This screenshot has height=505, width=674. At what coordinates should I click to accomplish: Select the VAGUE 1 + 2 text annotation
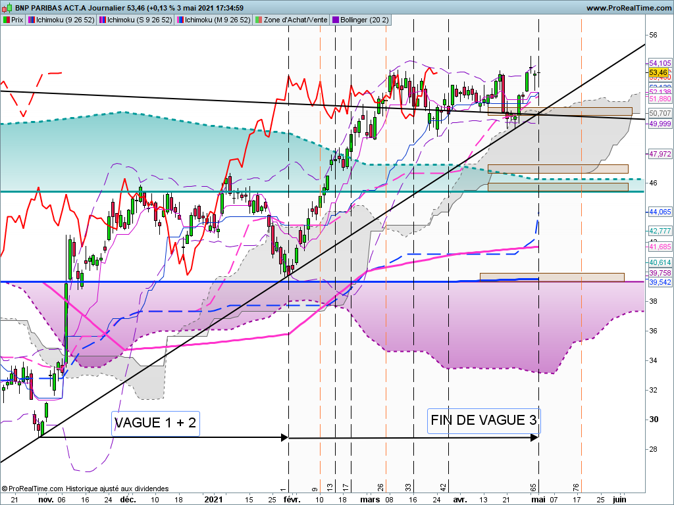click(x=155, y=423)
